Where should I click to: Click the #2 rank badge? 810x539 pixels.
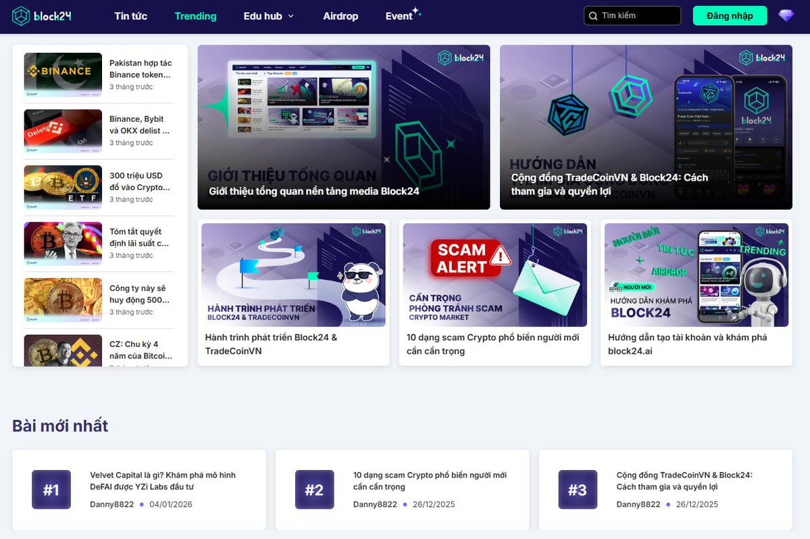click(x=315, y=490)
